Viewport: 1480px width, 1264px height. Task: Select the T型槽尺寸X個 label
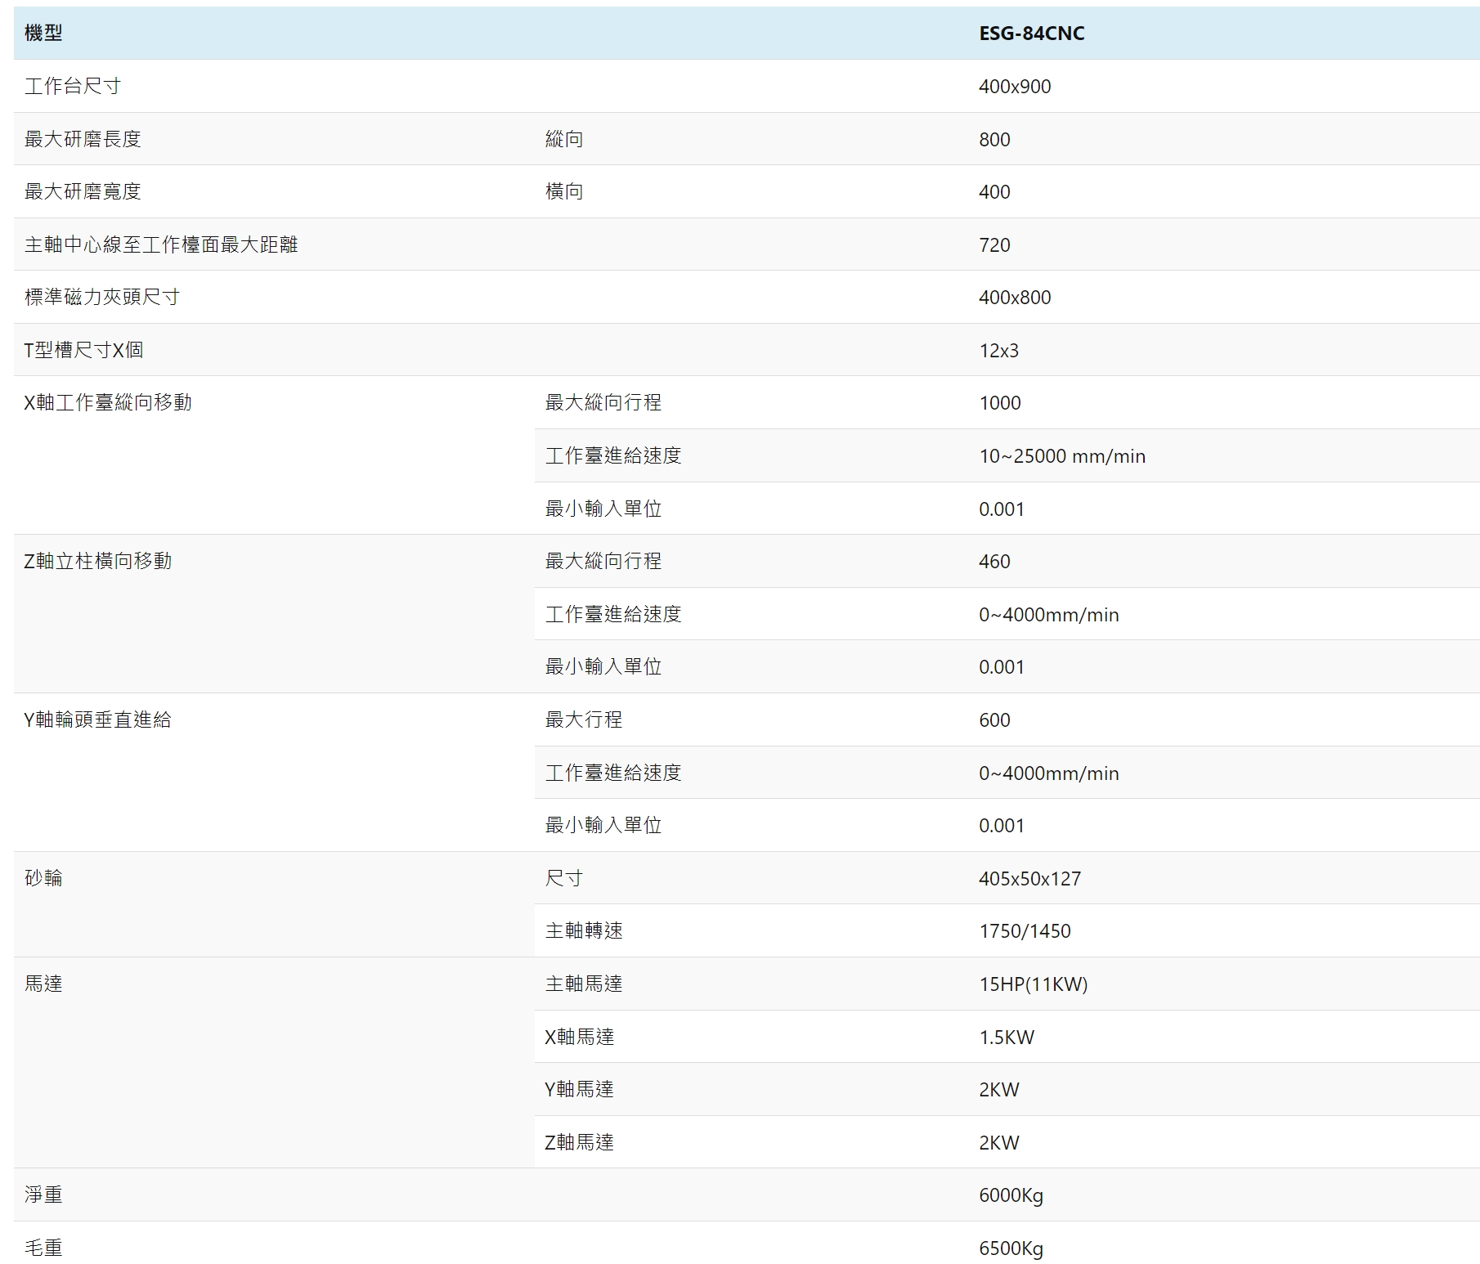tap(83, 350)
